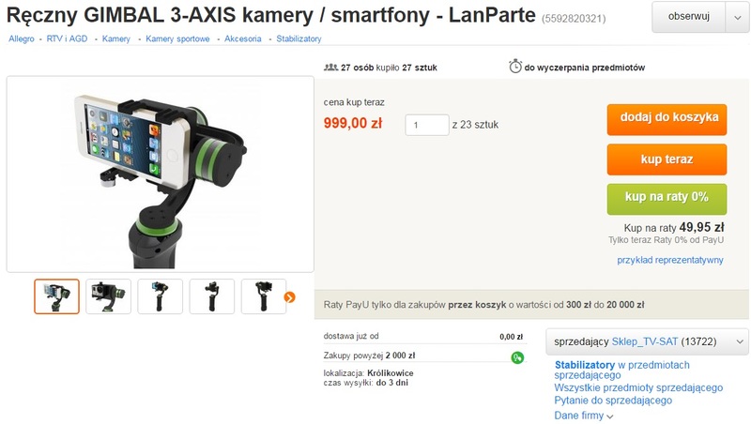Open 'Wszystkie przedmioty sprzedającego' link
The image size is (751, 424).
[638, 387]
